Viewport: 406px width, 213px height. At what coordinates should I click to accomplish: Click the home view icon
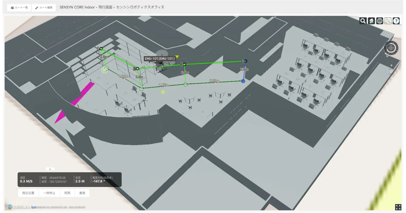[x=371, y=21]
